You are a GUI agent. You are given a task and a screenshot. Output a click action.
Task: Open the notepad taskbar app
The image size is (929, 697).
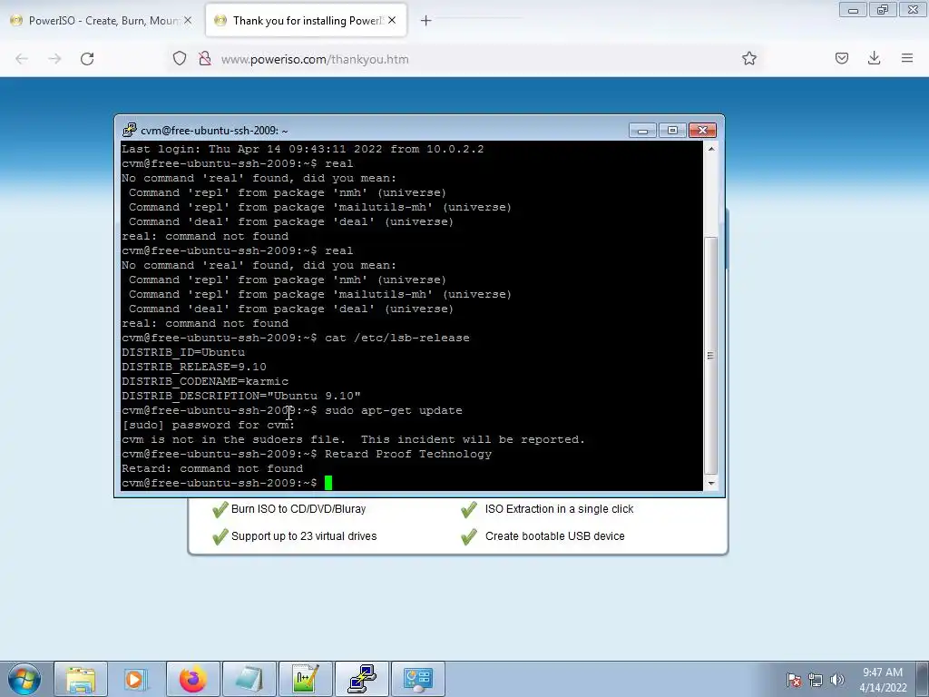point(249,679)
